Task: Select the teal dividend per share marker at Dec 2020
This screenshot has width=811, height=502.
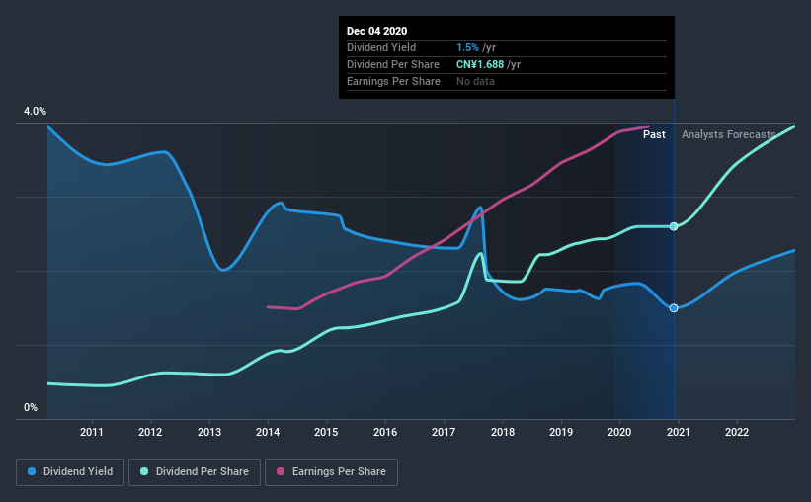Action: click(674, 226)
